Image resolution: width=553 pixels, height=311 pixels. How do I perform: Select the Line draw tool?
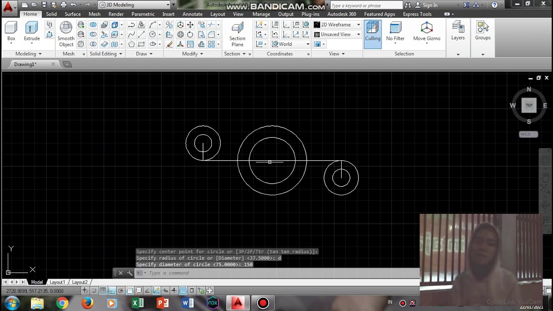click(141, 35)
